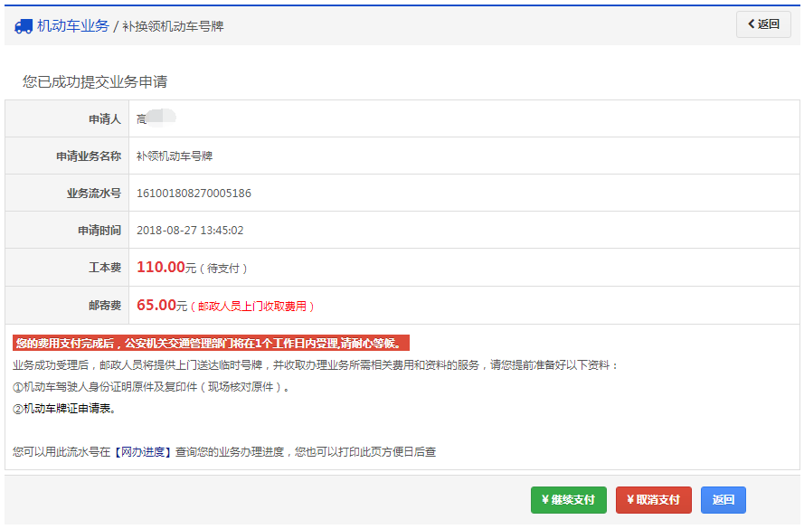Image resolution: width=804 pixels, height=529 pixels.
Task: Click the 110.00 fee amount
Action: point(159,268)
